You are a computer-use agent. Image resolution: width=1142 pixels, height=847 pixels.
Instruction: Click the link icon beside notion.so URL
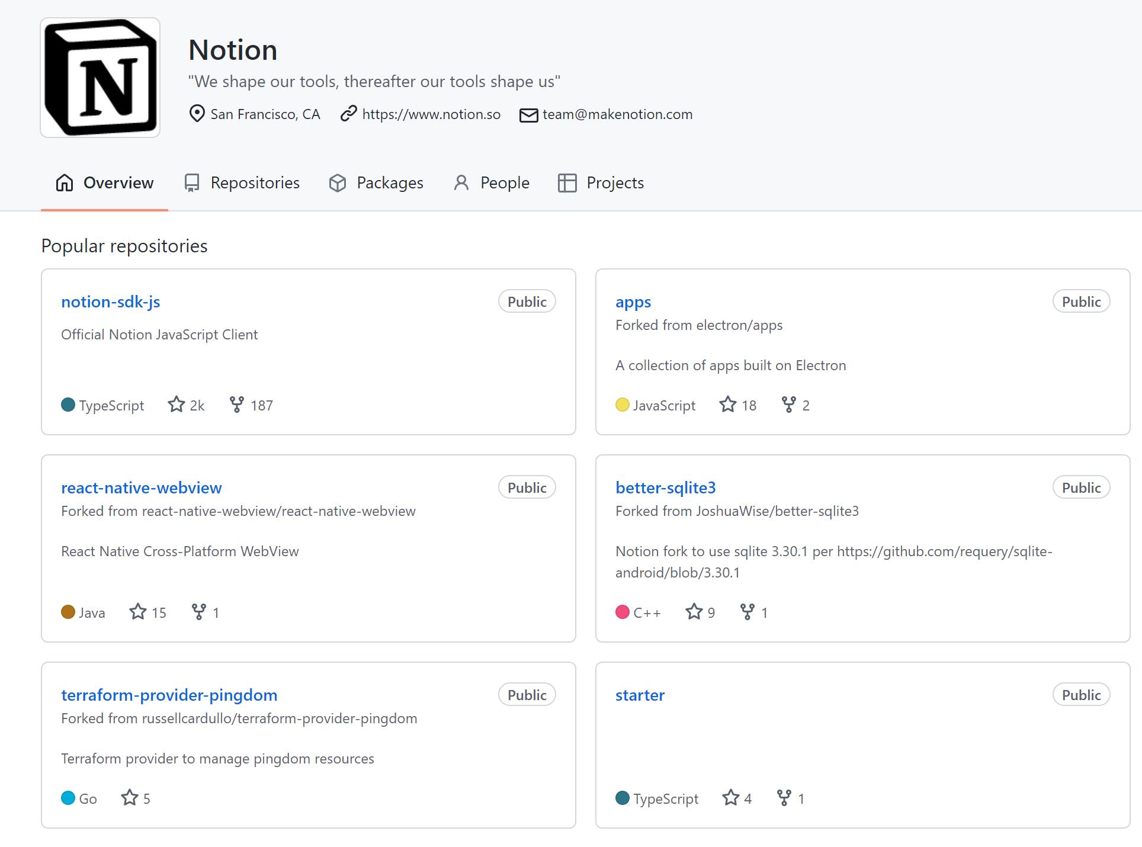(x=348, y=114)
